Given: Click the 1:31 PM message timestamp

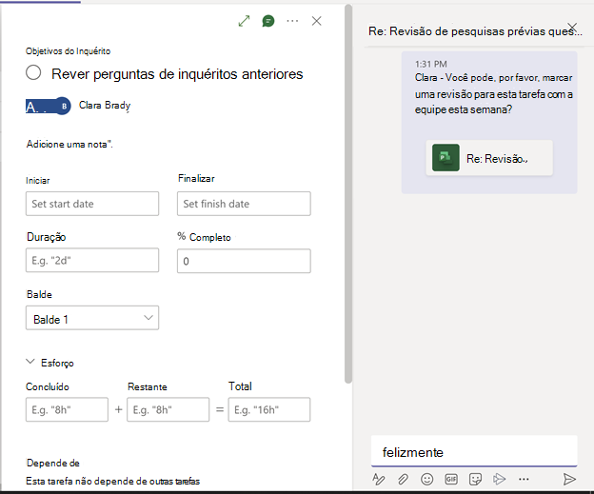Looking at the screenshot, I should tap(430, 64).
